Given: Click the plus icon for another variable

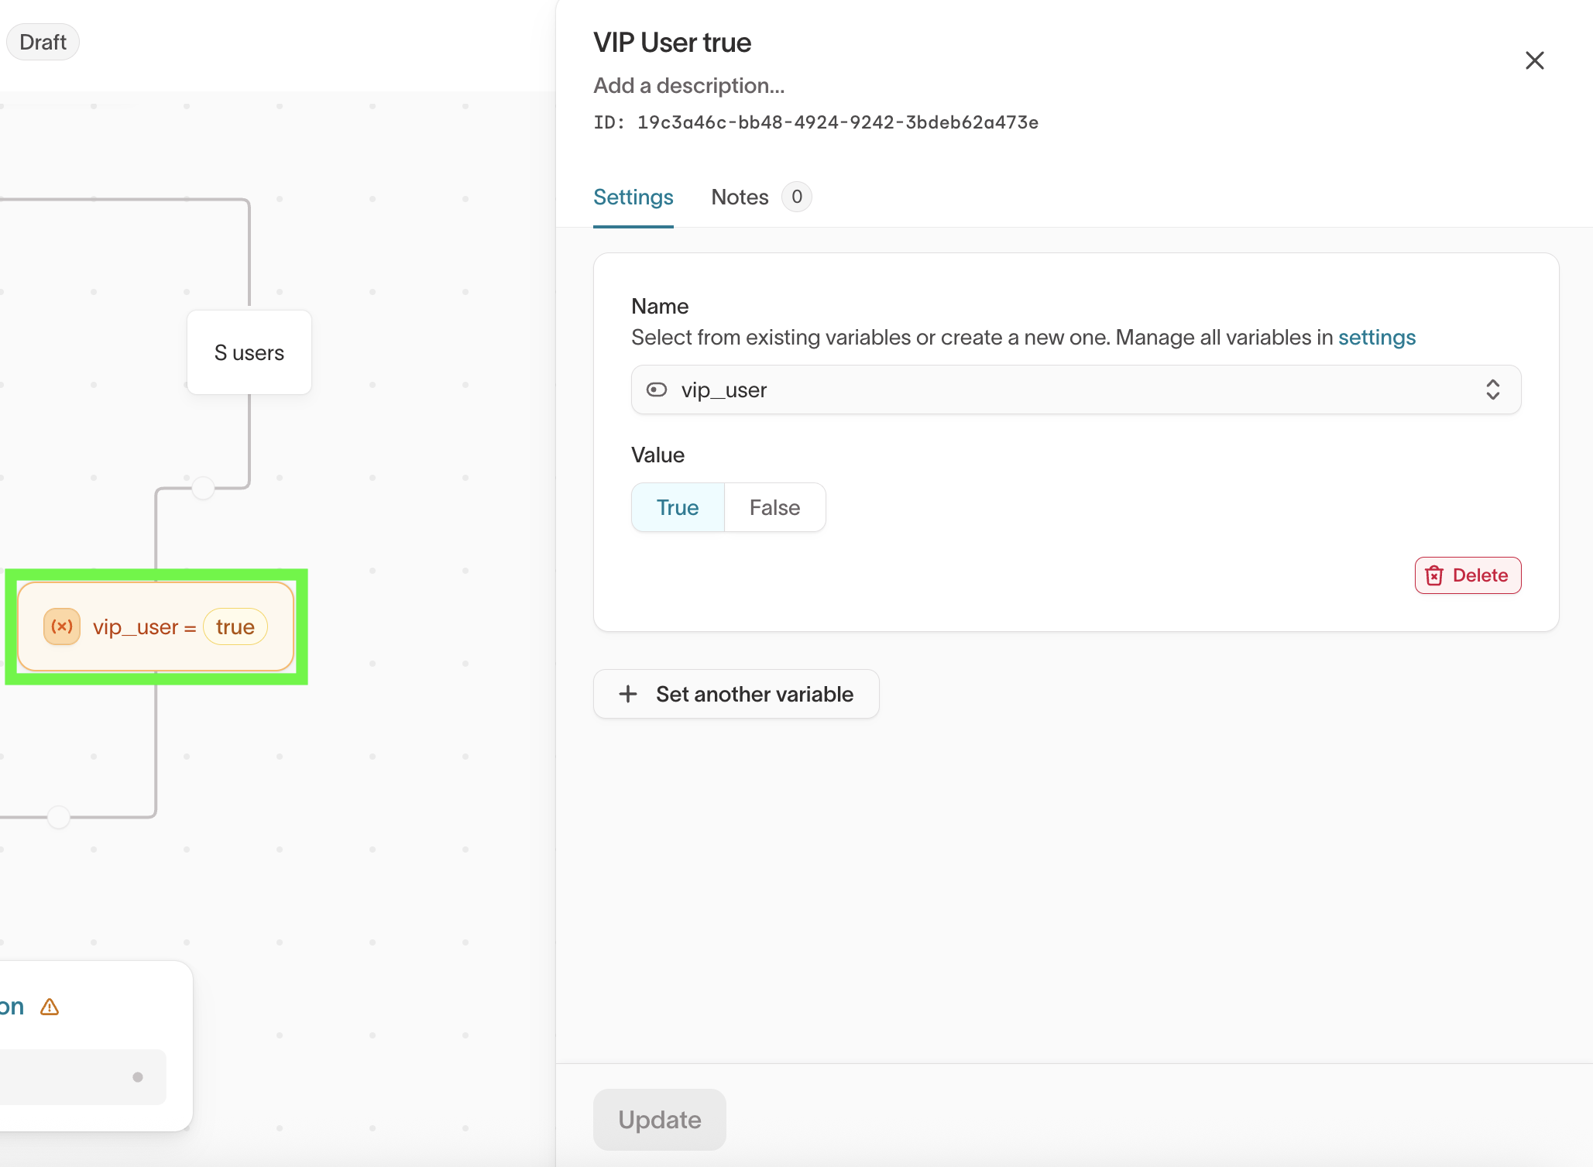Looking at the screenshot, I should point(628,694).
